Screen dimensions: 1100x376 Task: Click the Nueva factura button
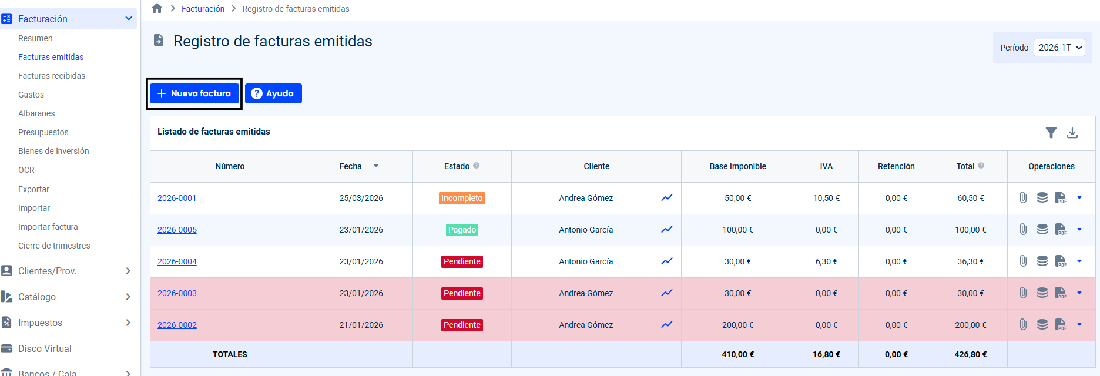pyautogui.click(x=194, y=93)
